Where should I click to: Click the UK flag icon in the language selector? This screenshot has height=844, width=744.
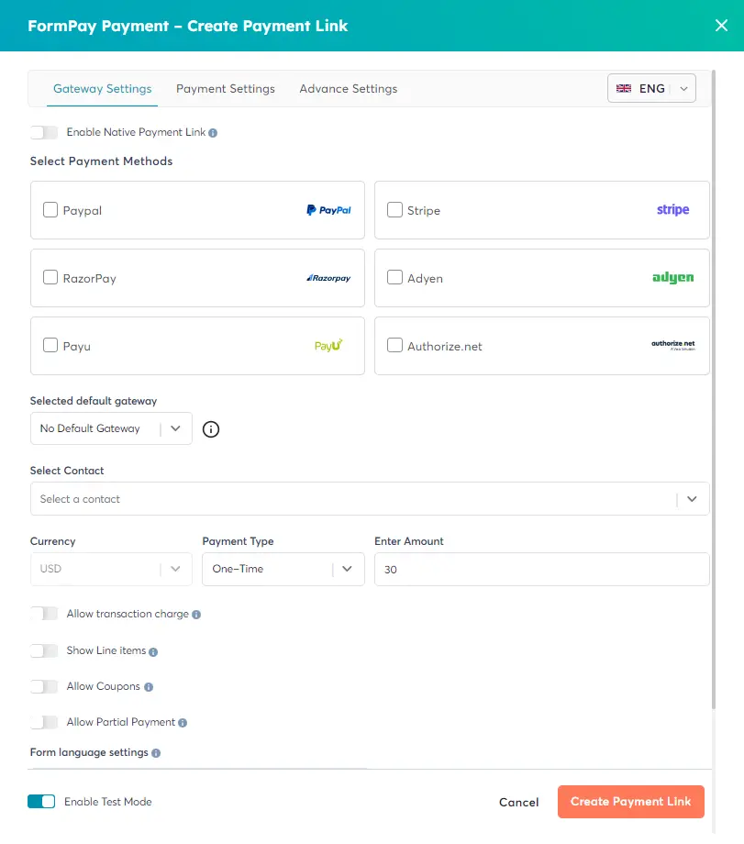pos(624,88)
